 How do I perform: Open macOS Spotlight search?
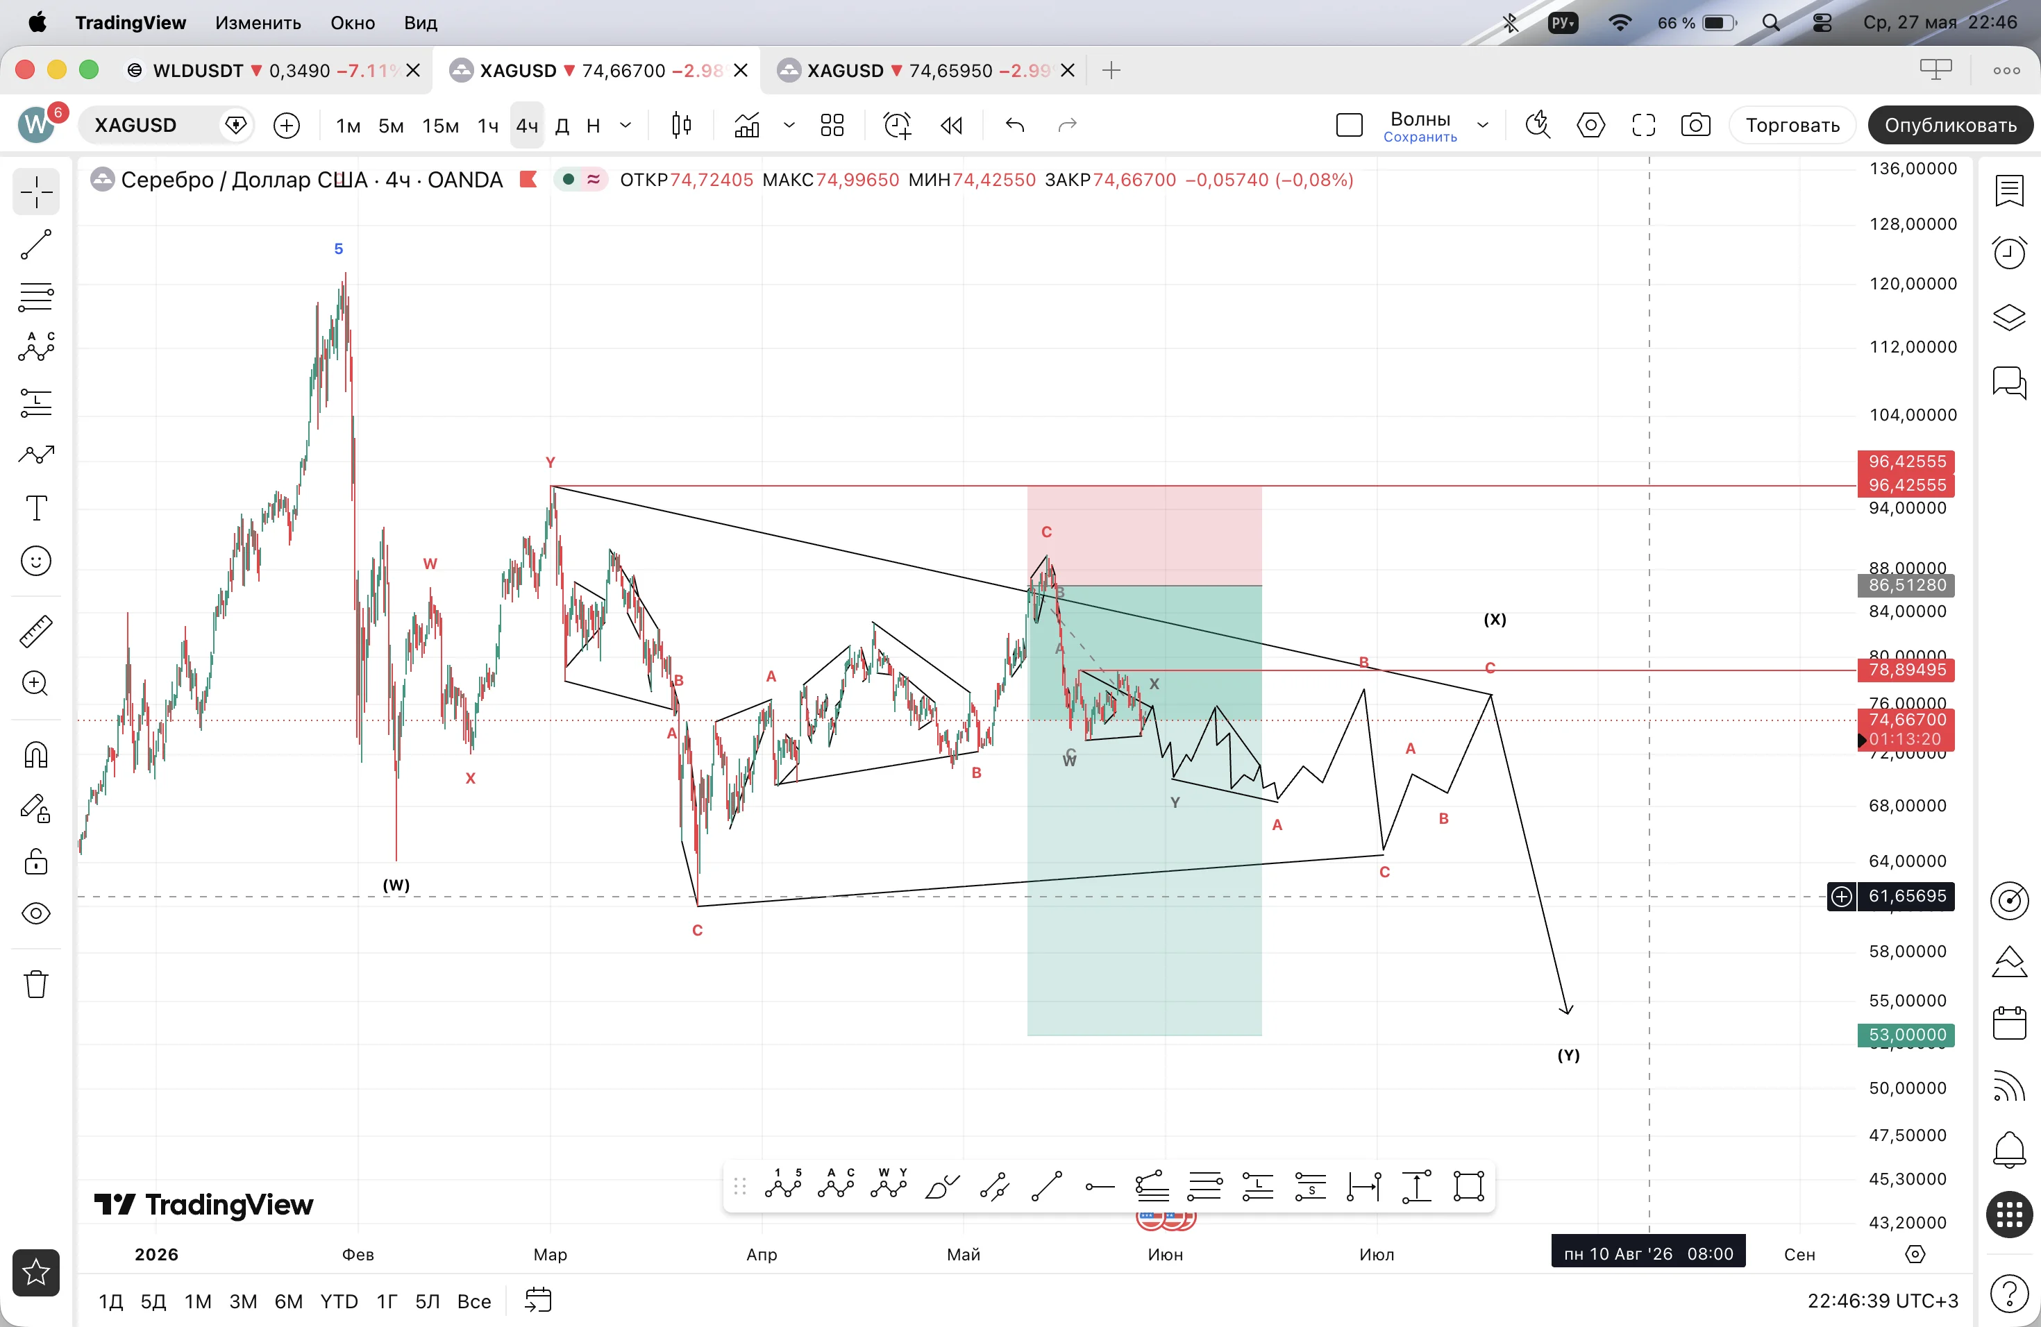point(1770,22)
